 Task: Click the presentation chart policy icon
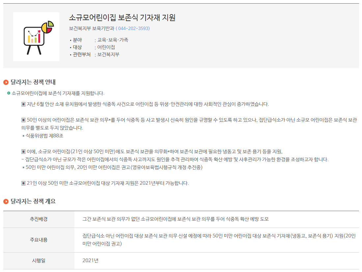tap(36, 37)
